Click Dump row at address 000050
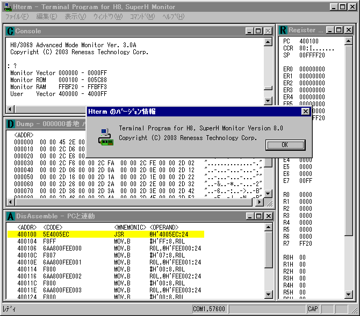The width and height of the screenshot is (360, 316). coord(138,177)
